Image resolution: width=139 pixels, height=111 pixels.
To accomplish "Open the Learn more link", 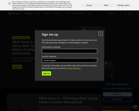I will click(108, 107).
